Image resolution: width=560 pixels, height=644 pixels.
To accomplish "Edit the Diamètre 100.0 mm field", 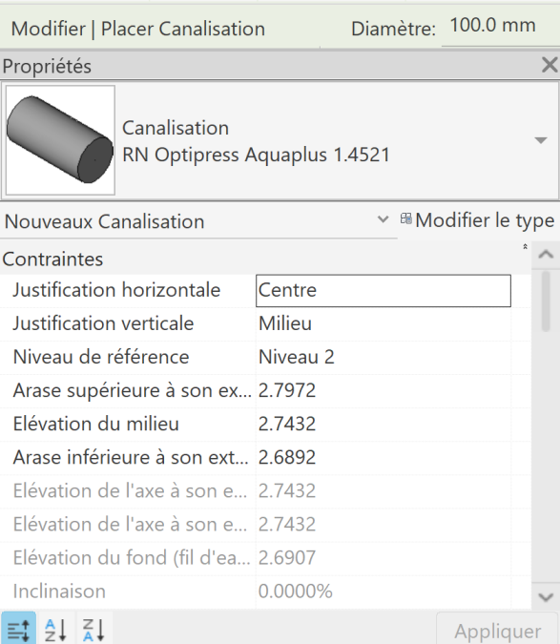I will coord(499,26).
